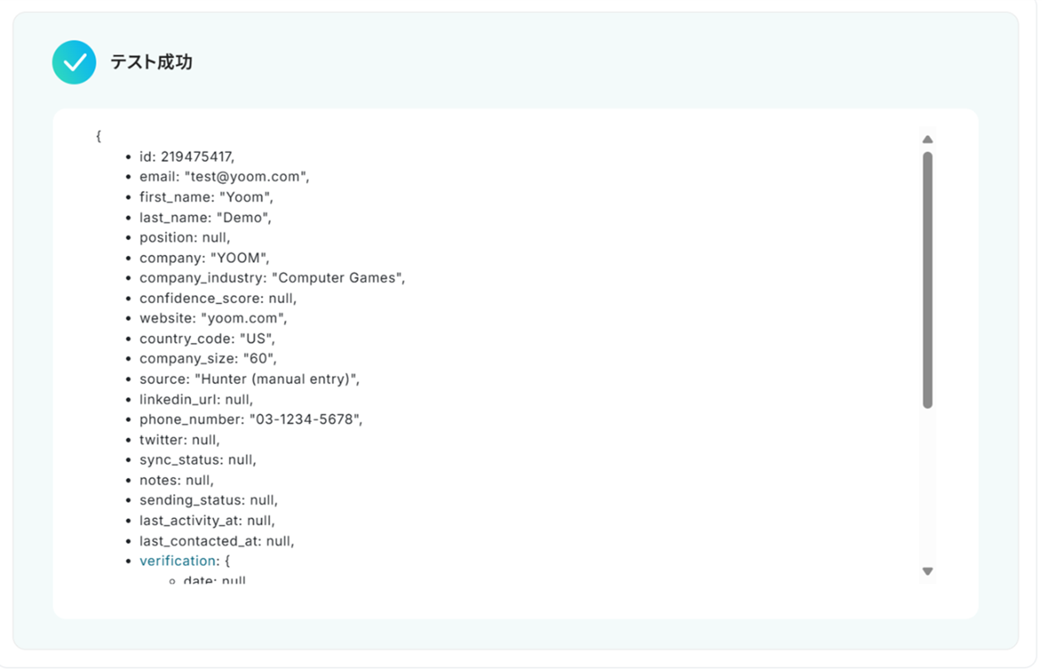Click the company_industry Computer Games entry
The image size is (1043, 669).
click(x=272, y=278)
